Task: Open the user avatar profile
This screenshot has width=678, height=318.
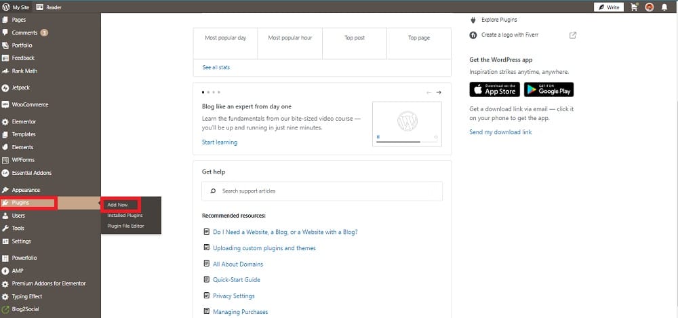Action: pos(650,7)
